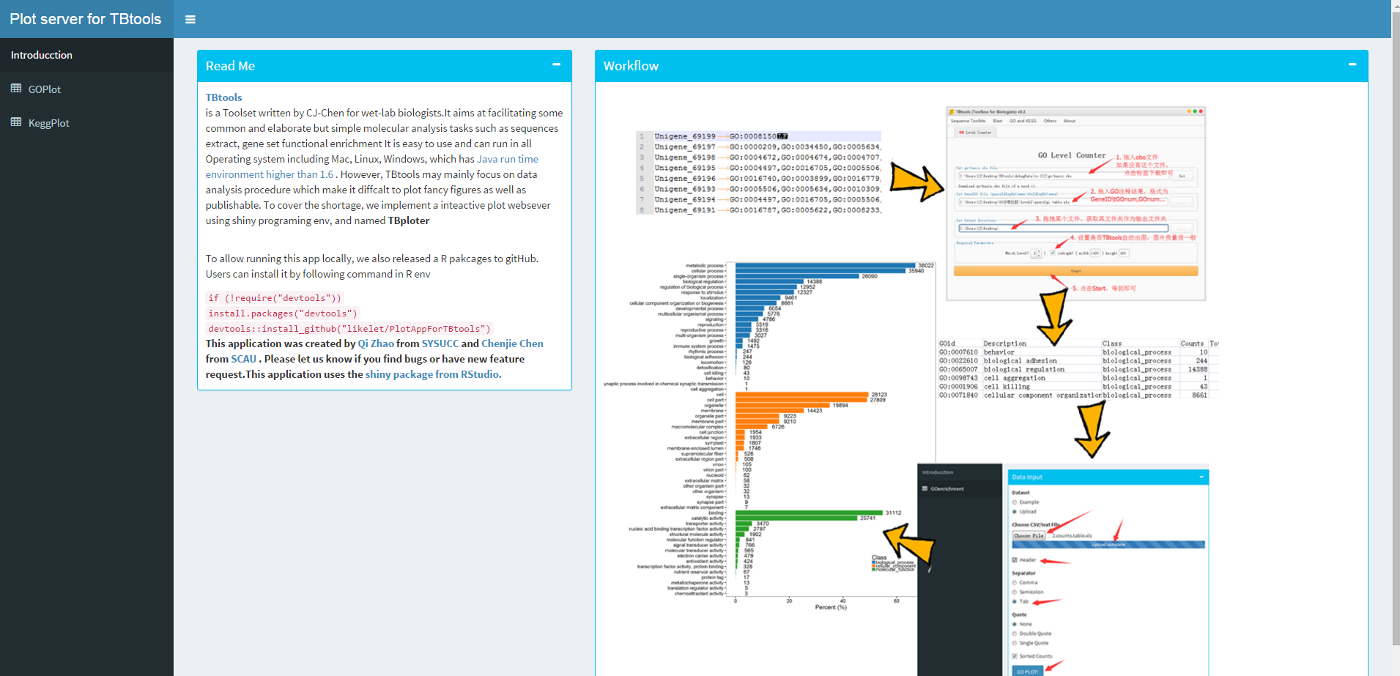Open the Introducction menu item

86,55
